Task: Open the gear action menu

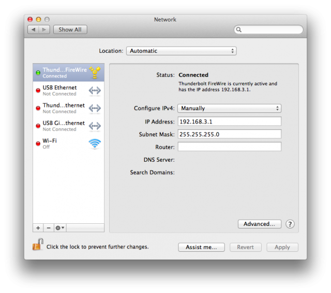Action: [60, 228]
